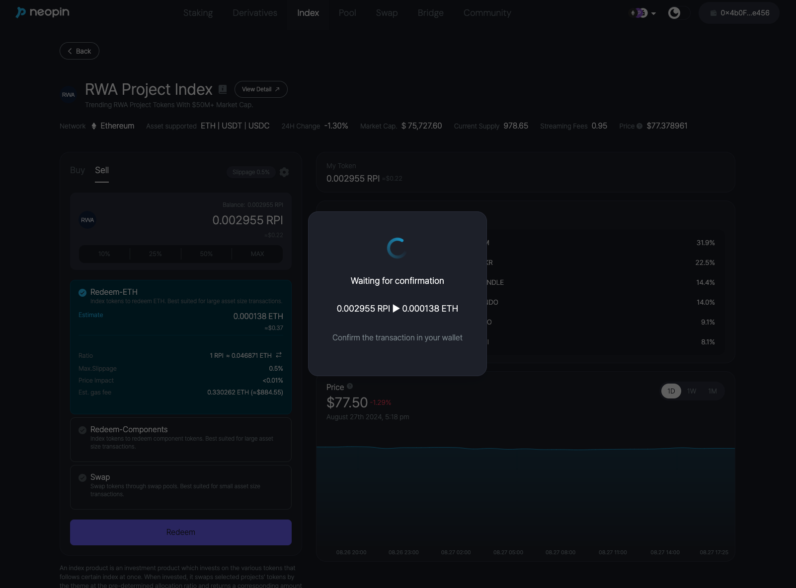796x588 pixels.
Task: Click the wallet address 0x4b0F...e456
Action: coord(739,13)
